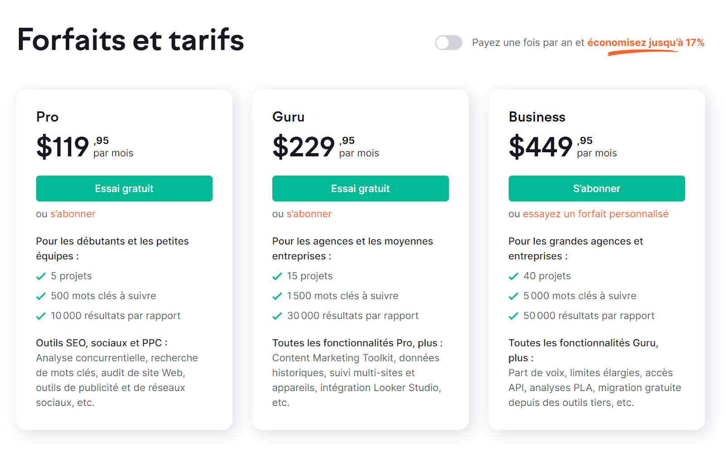
Task: Open the s'abonner link under Guru
Action: tap(309, 214)
